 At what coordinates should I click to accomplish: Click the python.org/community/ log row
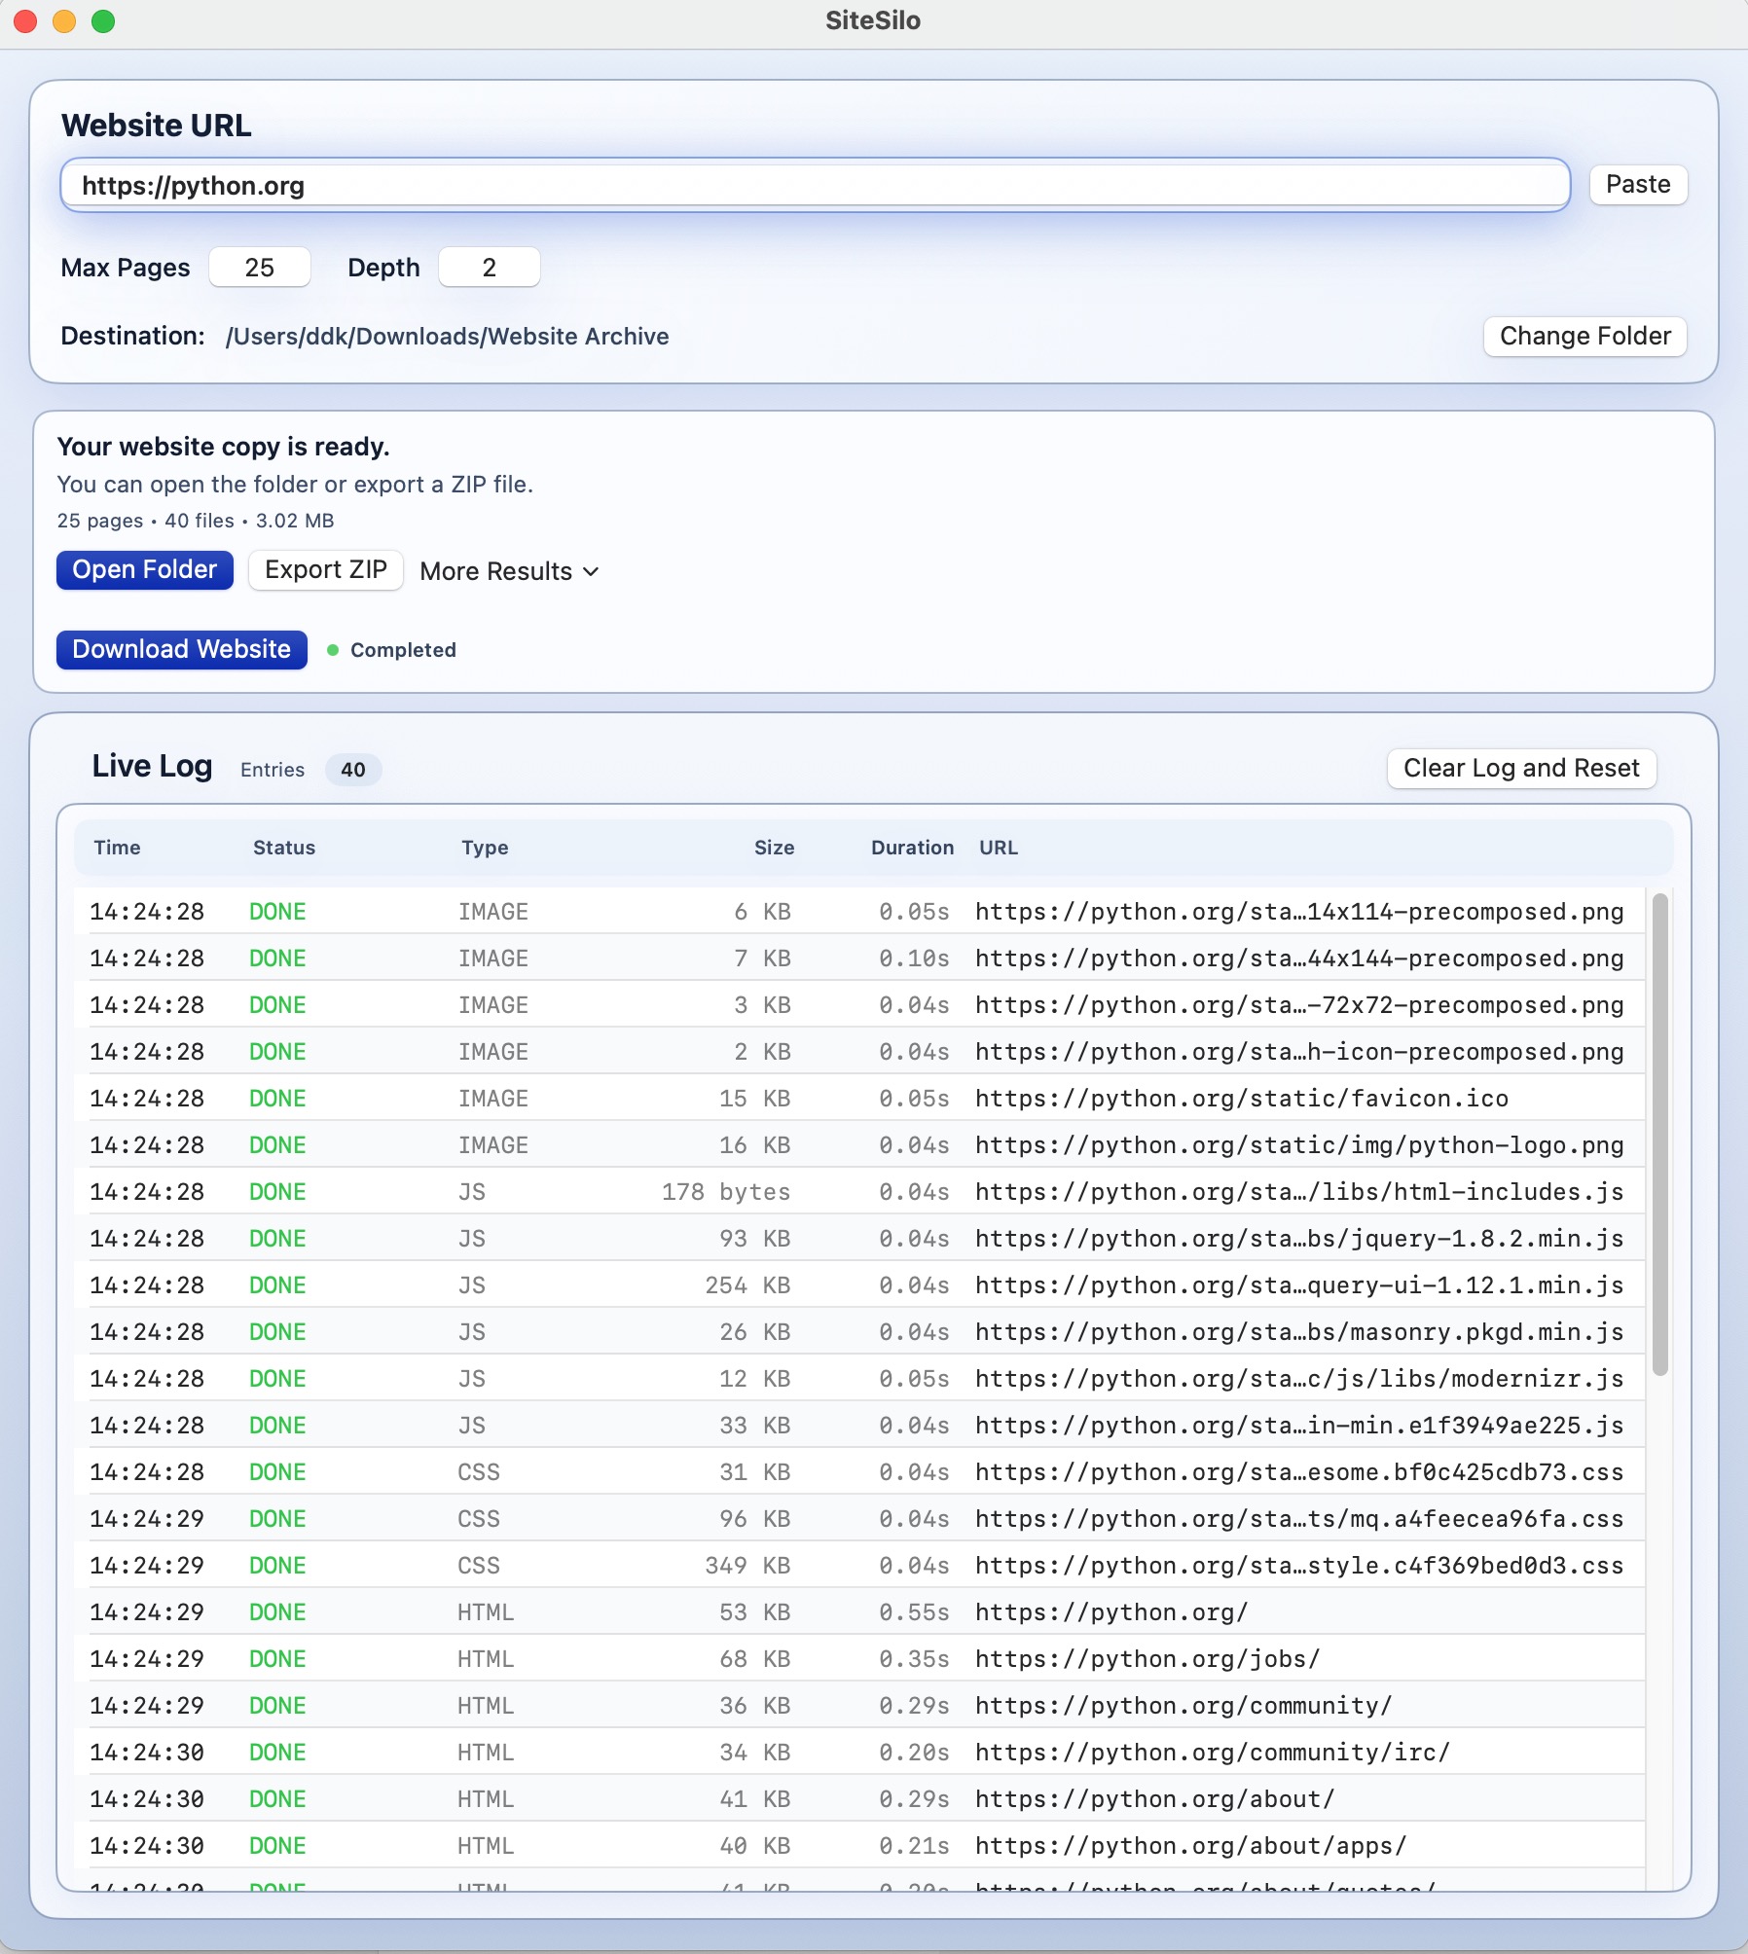(x=859, y=1706)
